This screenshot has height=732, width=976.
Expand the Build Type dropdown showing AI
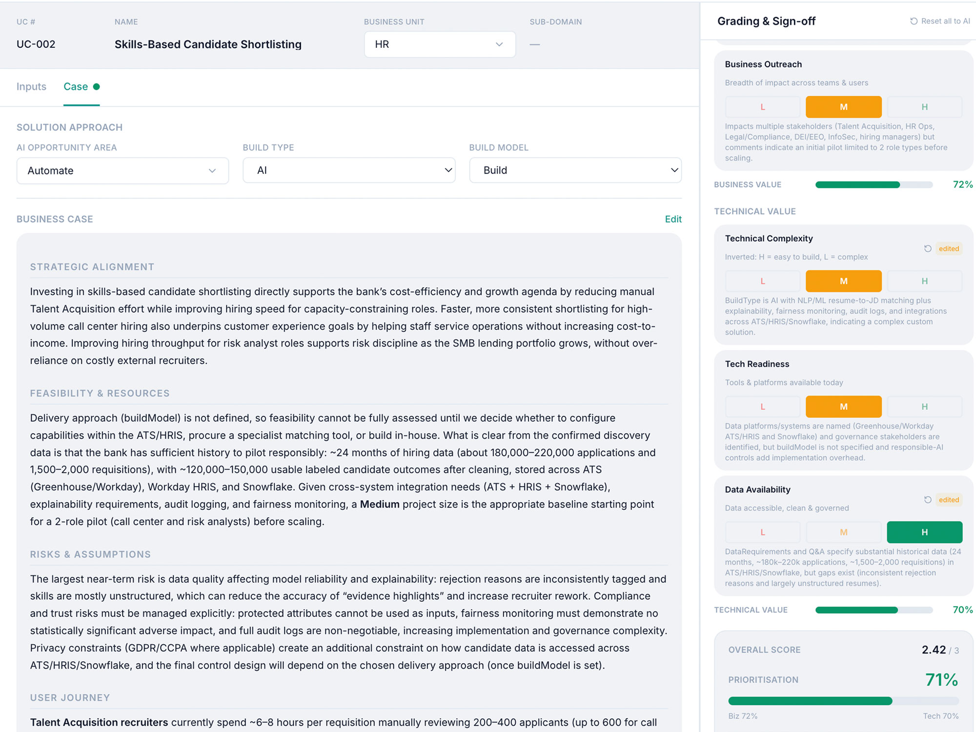click(348, 170)
